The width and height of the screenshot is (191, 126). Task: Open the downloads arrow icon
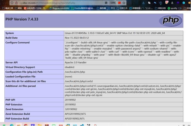point(144,3)
